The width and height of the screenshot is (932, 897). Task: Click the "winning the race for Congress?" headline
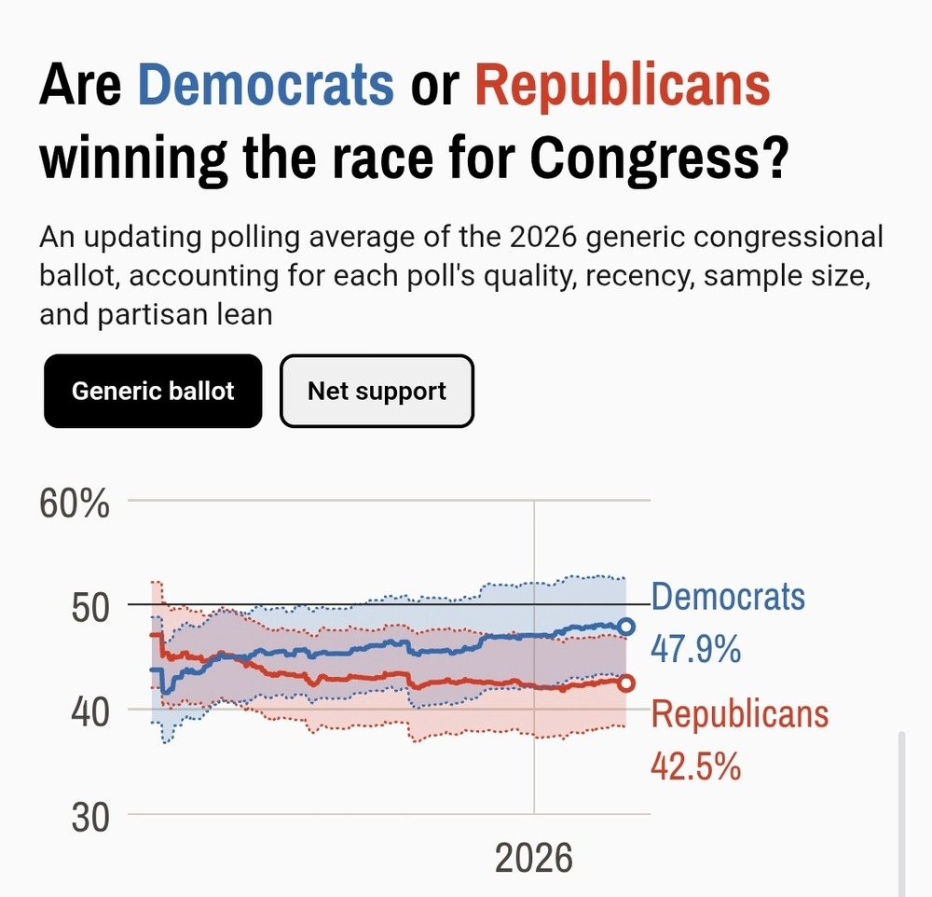[415, 158]
